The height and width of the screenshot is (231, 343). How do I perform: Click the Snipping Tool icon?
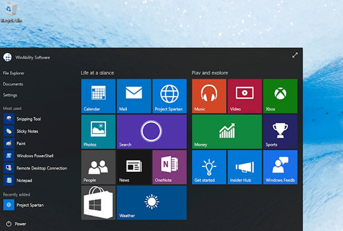click(9, 119)
